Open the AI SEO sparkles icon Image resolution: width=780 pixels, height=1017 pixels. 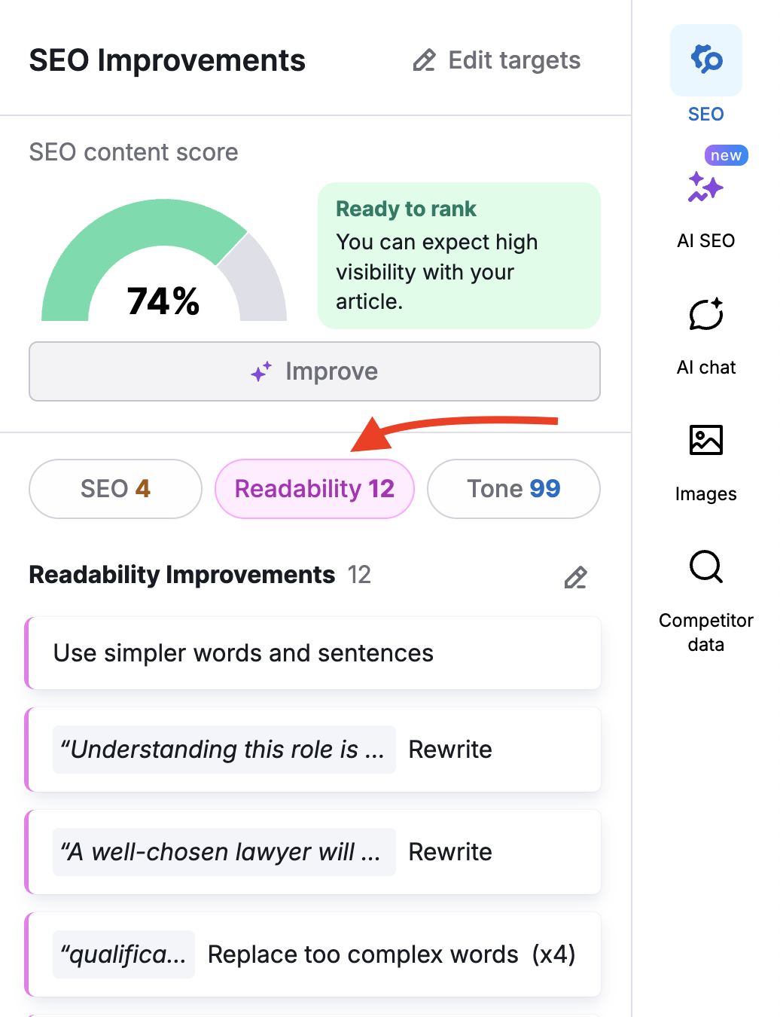(705, 188)
